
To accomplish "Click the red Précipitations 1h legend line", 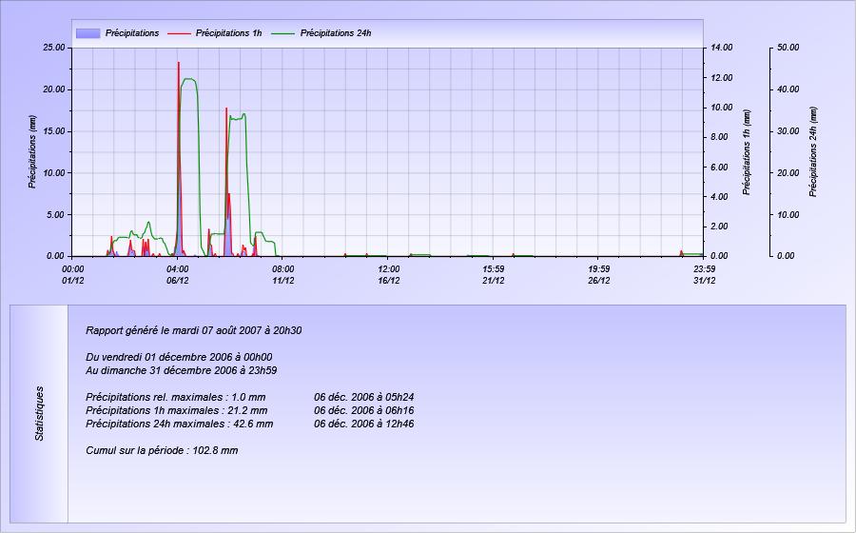I will pos(179,33).
